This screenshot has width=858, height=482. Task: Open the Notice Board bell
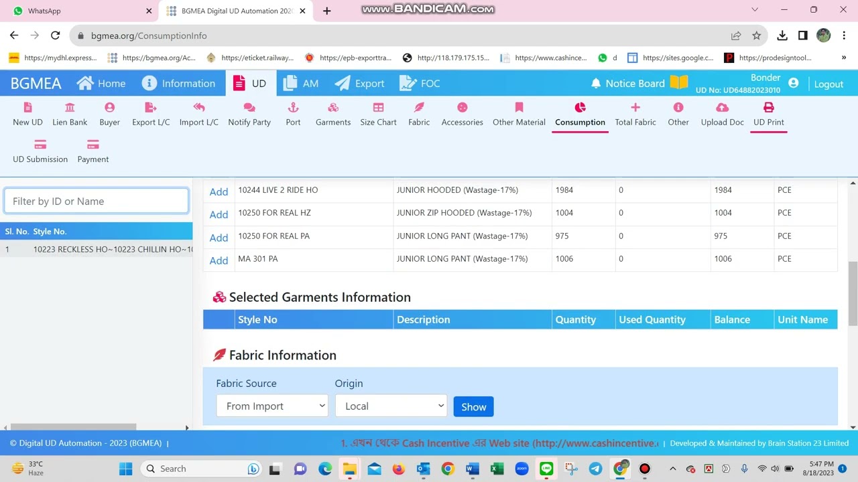[596, 83]
